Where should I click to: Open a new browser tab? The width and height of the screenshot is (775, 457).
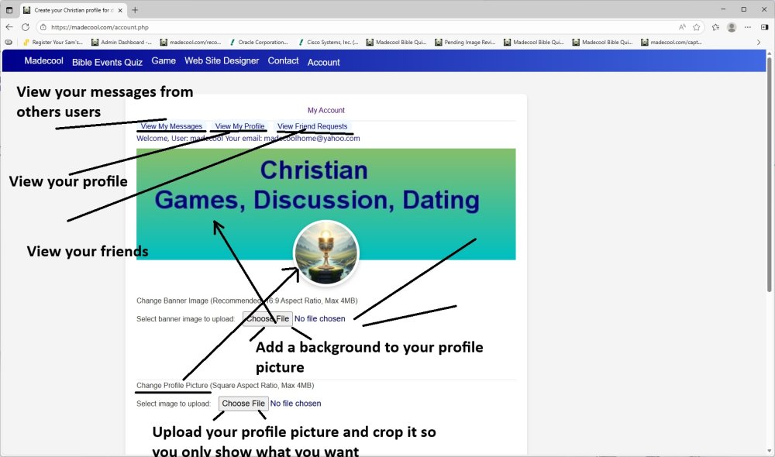pos(135,10)
